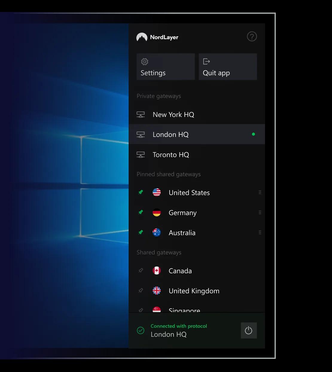Open the Settings panel
Viewport: 332px width, 372px height.
tap(165, 67)
